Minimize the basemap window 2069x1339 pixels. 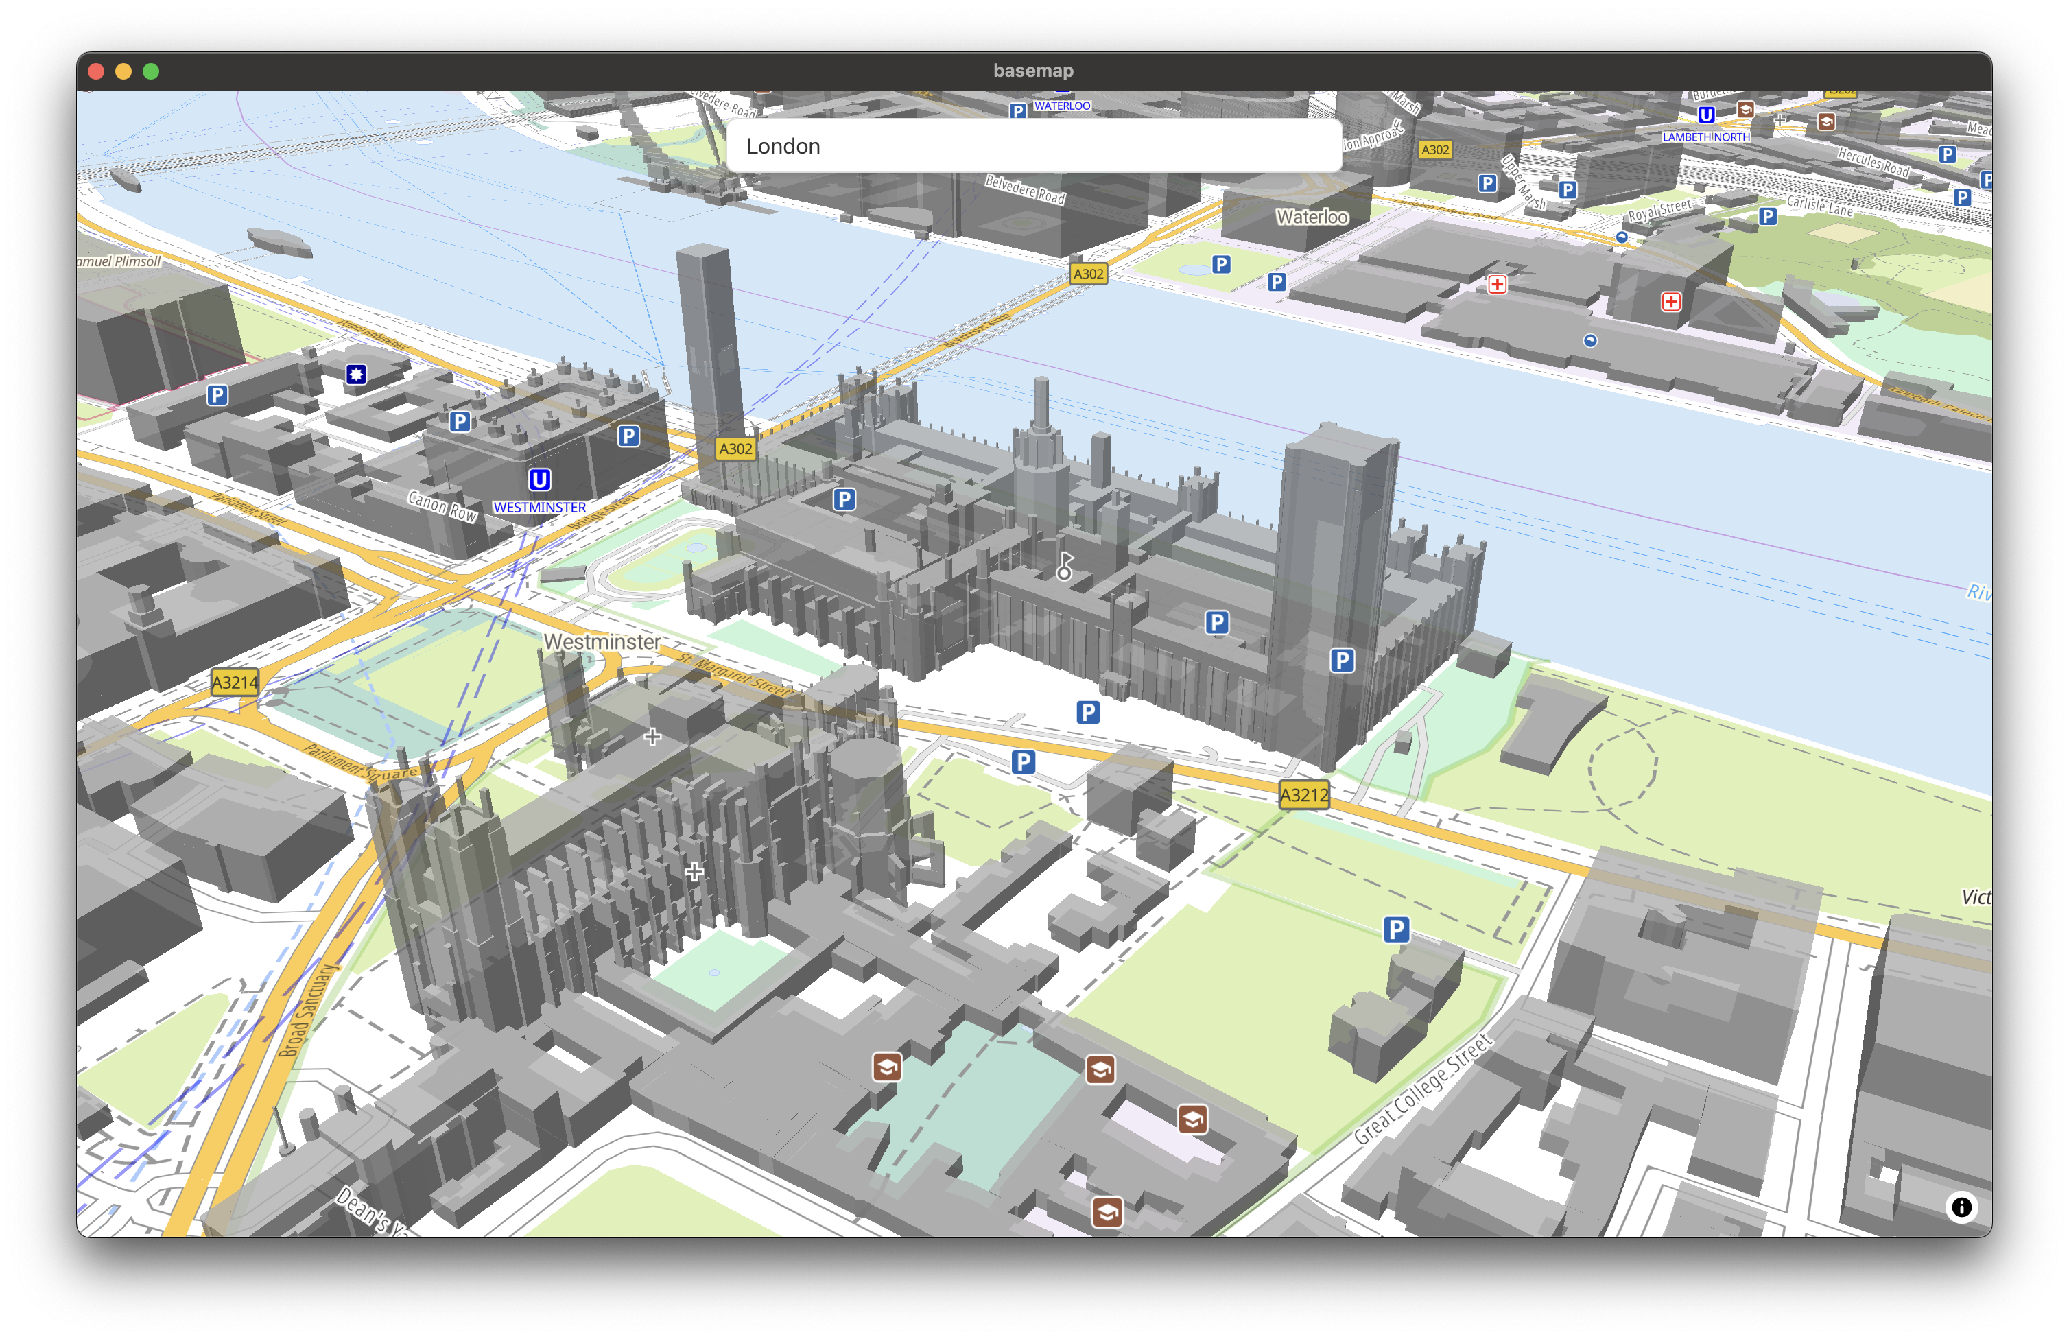pyautogui.click(x=123, y=71)
